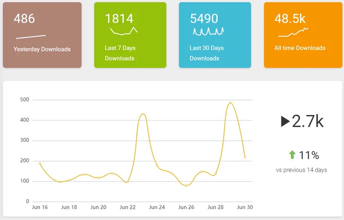Click the Jun 16 axis label
Image resolution: width=344 pixels, height=220 pixels.
[39, 207]
